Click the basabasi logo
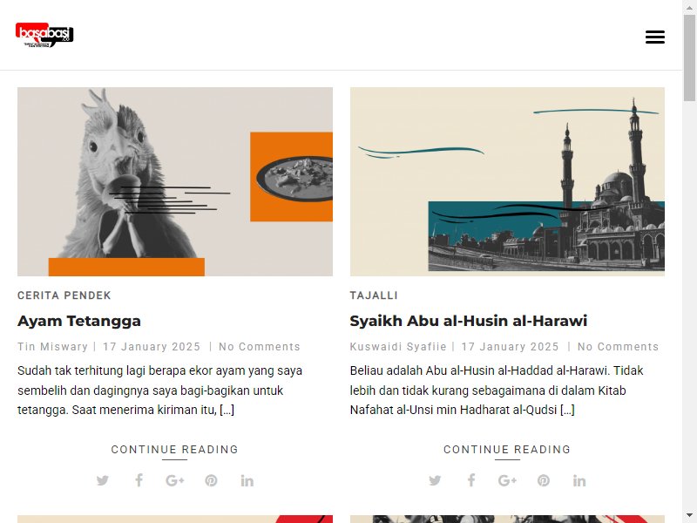This screenshot has width=697, height=523. pyautogui.click(x=44, y=35)
